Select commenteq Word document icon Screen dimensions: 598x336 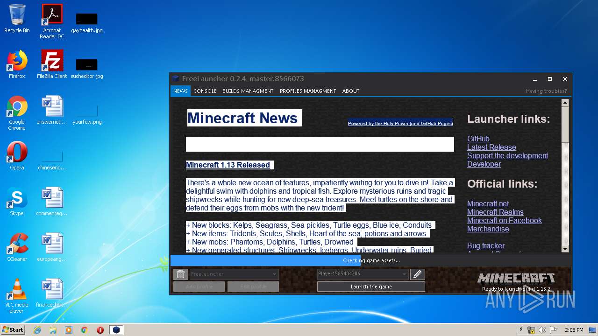[x=52, y=202]
